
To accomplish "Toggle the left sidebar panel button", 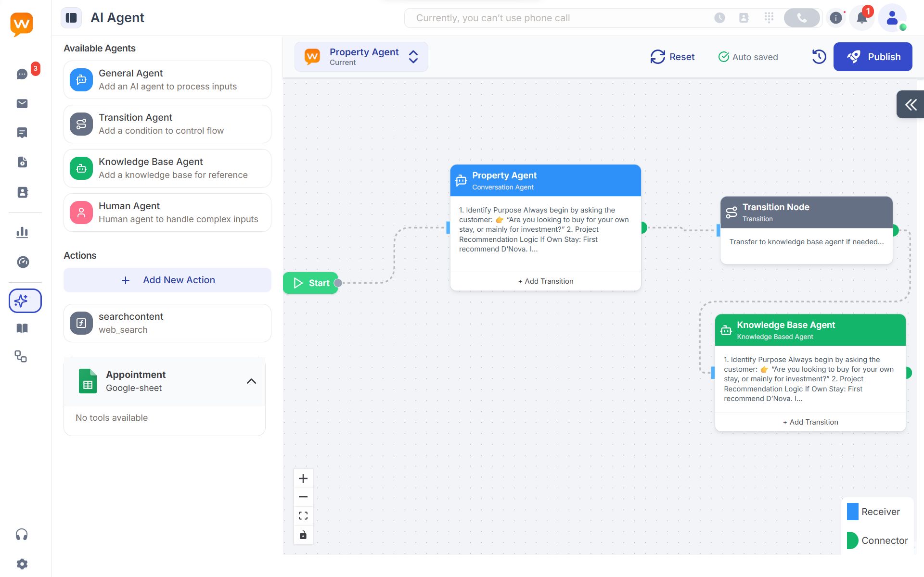I will pos(71,18).
